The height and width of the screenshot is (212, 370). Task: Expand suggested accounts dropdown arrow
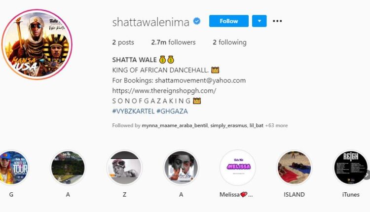[259, 21]
